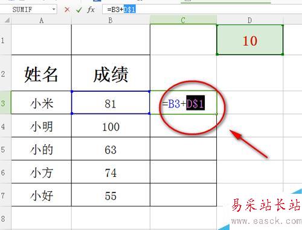The width and height of the screenshot is (302, 230).
Task: Click cell with score 63
Action: click(x=111, y=149)
